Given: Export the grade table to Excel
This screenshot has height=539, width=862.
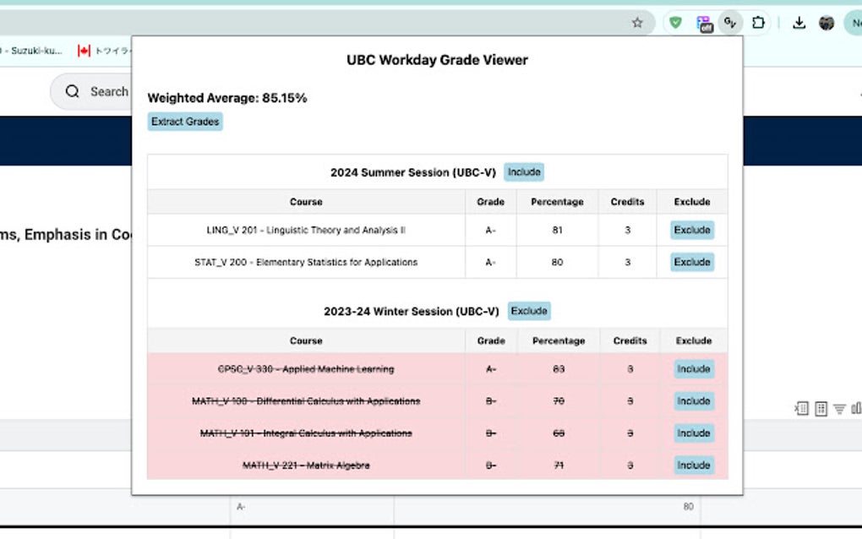Looking at the screenshot, I should click(x=802, y=408).
